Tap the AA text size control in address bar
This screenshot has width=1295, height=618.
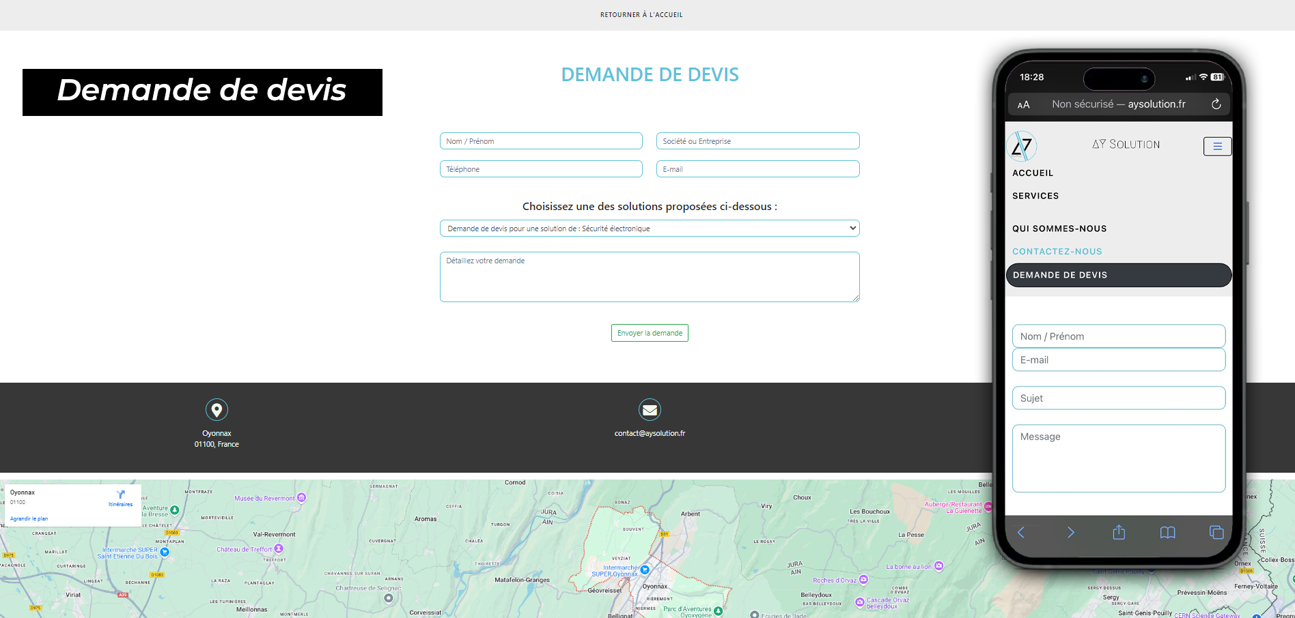(x=1024, y=104)
